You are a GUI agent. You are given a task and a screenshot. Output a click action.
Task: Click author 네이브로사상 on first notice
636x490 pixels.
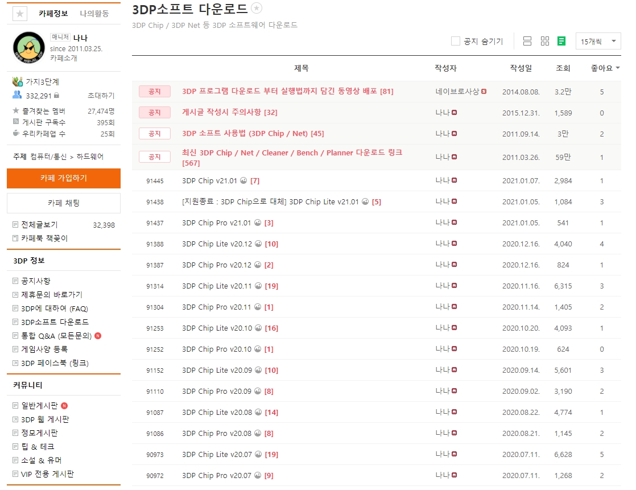click(x=457, y=92)
